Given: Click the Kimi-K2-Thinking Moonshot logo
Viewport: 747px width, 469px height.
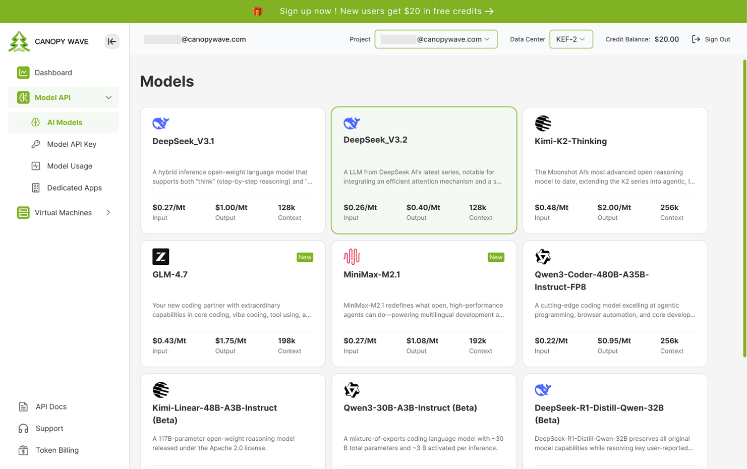Looking at the screenshot, I should 542,123.
